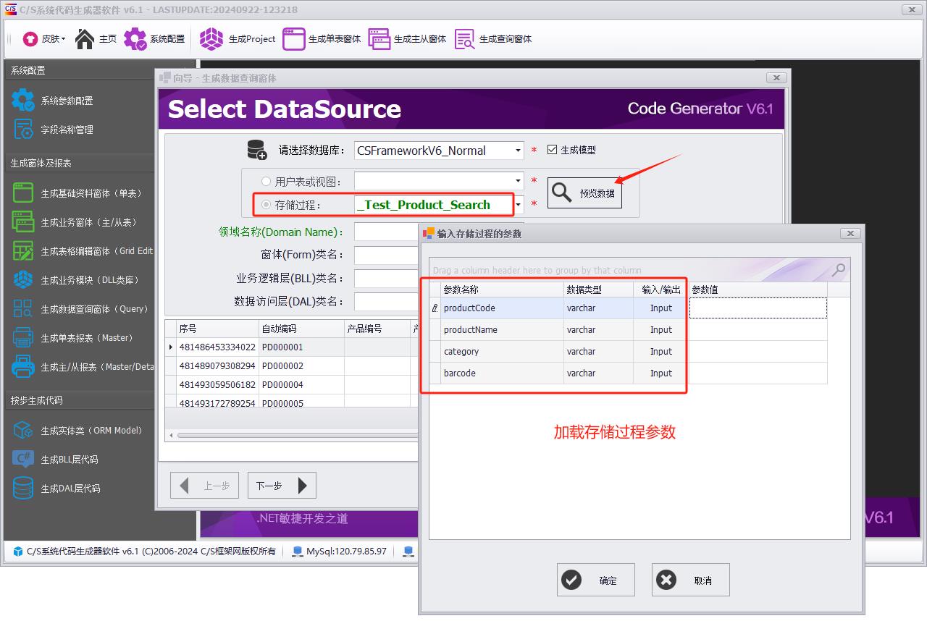Image resolution: width=927 pixels, height=621 pixels.
Task: Open 生成查询窗体 from the toolbar
Action: coord(493,39)
